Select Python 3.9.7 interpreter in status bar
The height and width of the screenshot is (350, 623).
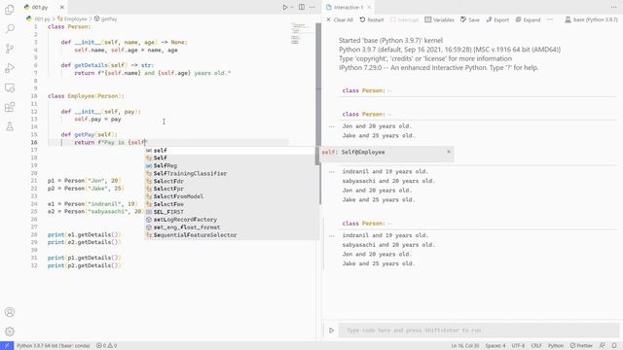coord(54,346)
